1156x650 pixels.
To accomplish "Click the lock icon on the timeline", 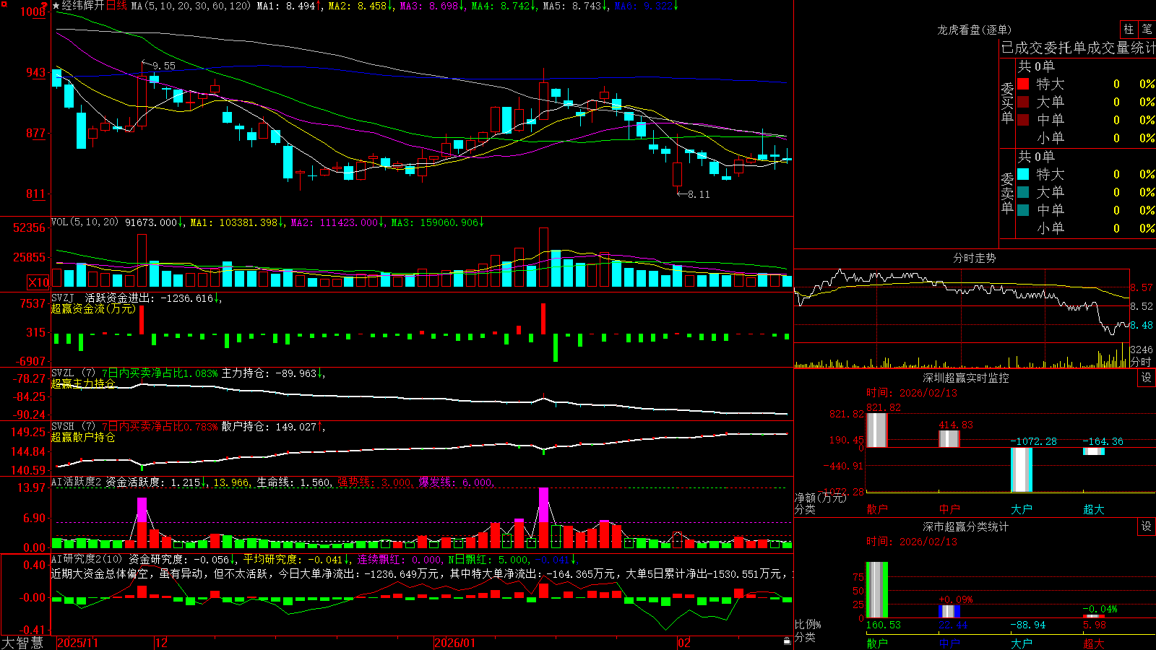I will 787,641.
